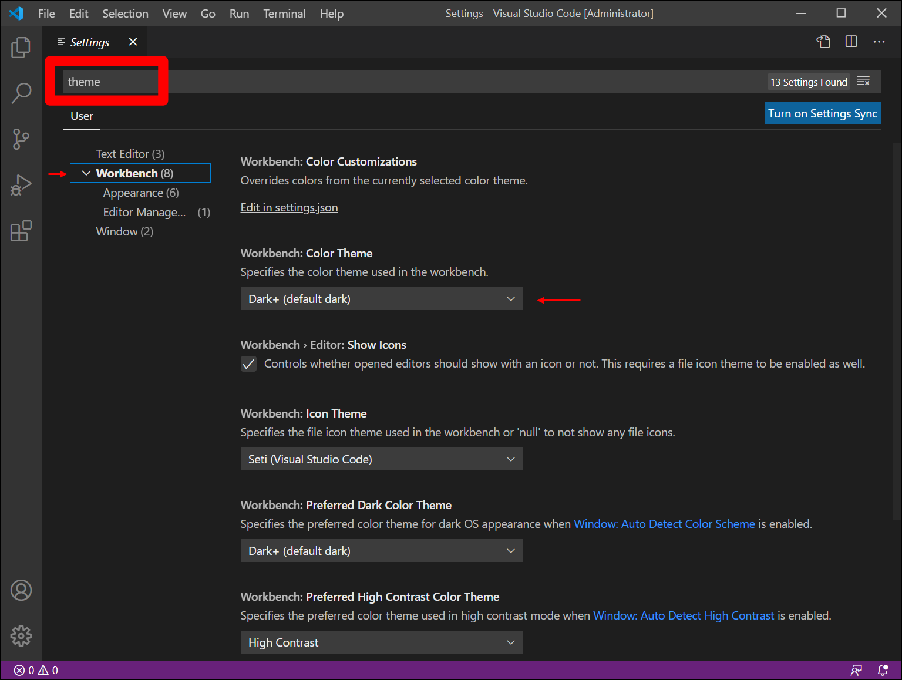Open the Help menu
This screenshot has width=902, height=680.
pos(332,14)
